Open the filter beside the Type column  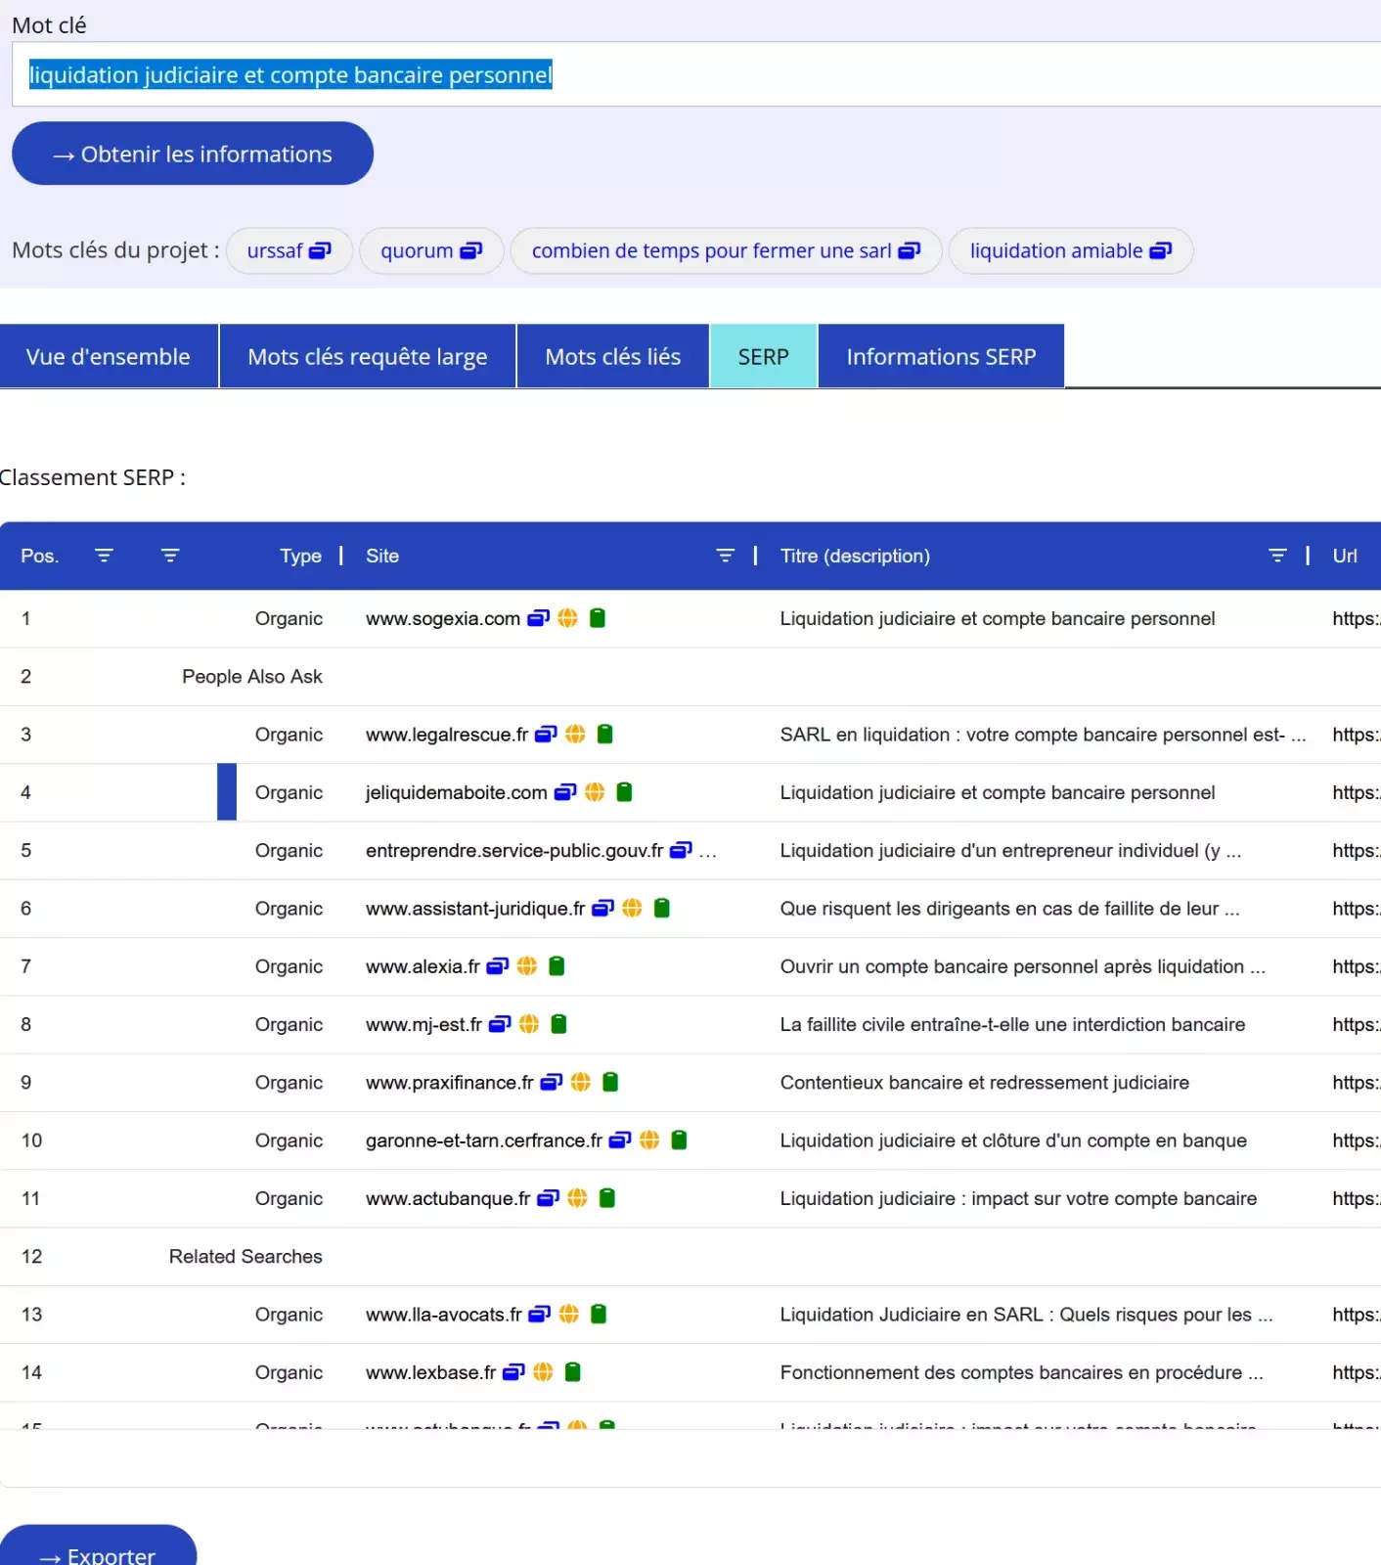[x=170, y=556]
